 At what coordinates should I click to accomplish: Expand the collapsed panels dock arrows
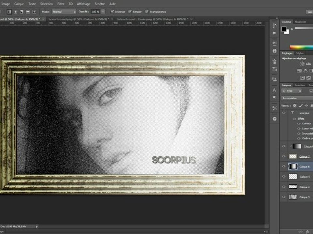point(277,18)
